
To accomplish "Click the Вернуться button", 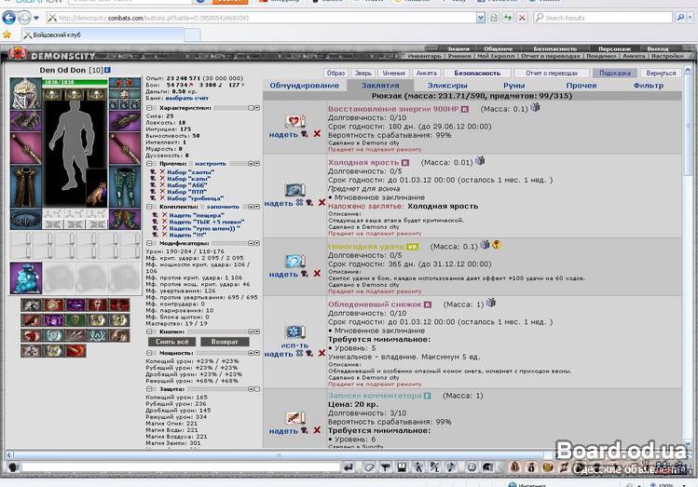I will pyautogui.click(x=661, y=73).
